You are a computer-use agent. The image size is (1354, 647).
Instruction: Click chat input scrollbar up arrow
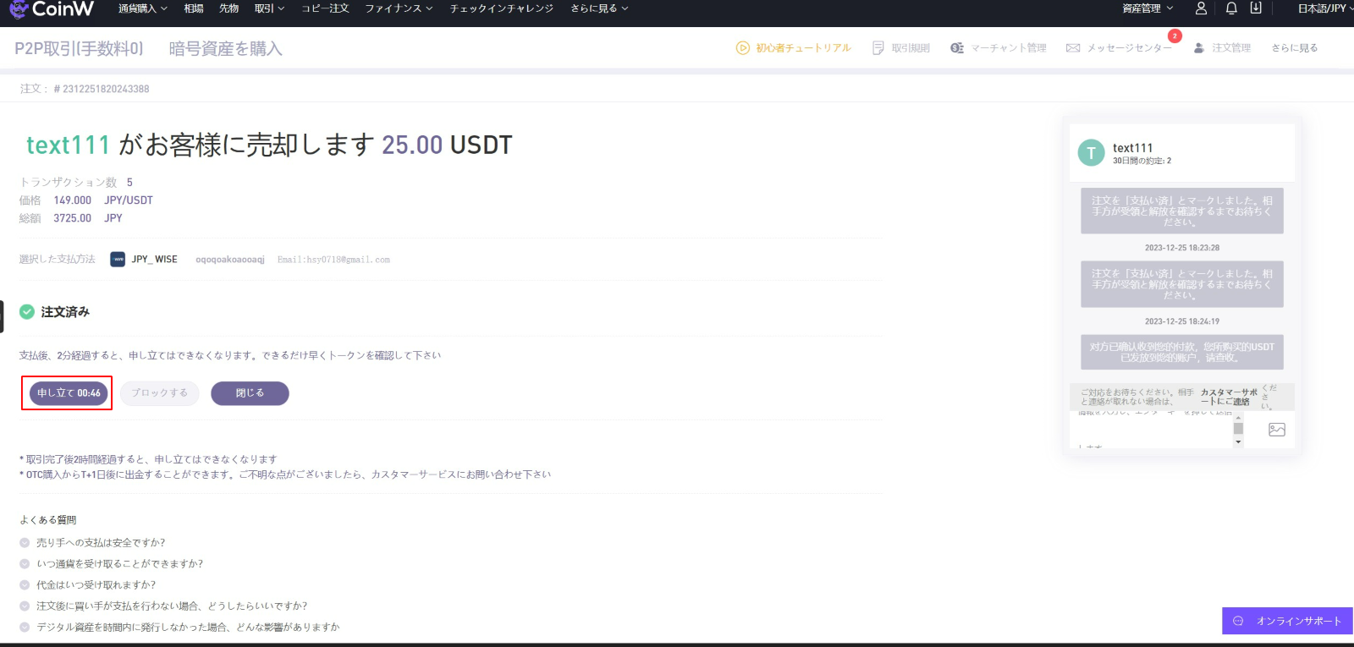point(1238,418)
